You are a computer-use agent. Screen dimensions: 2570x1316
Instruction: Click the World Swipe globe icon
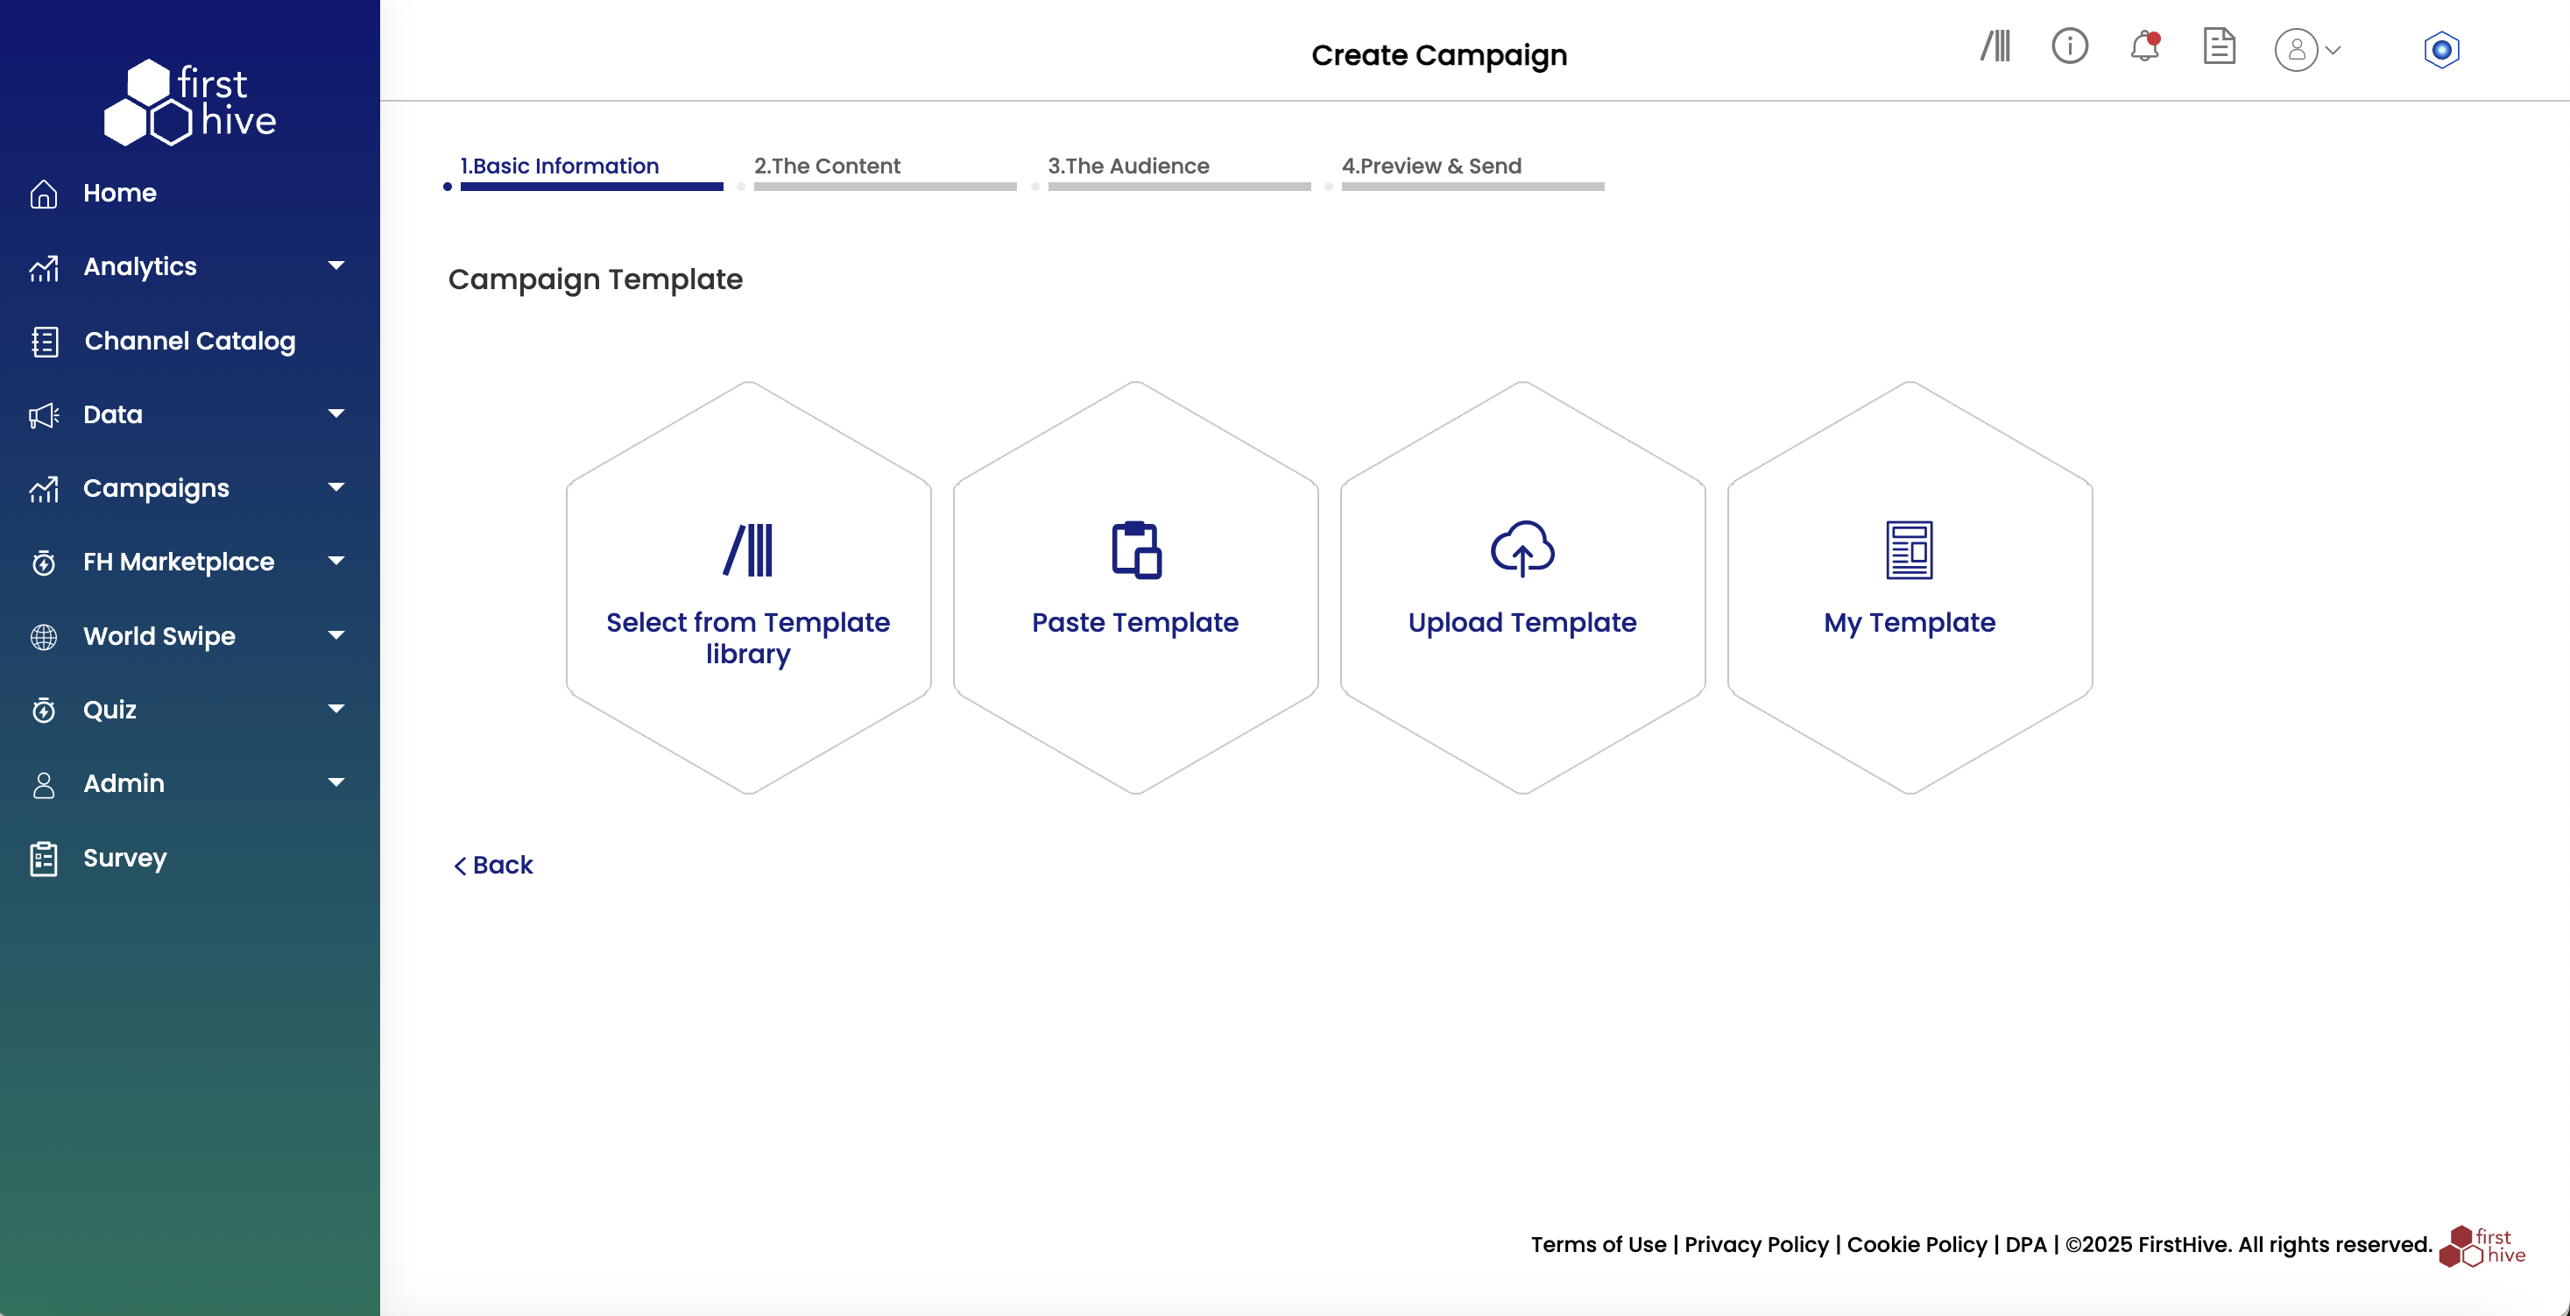[x=43, y=637]
